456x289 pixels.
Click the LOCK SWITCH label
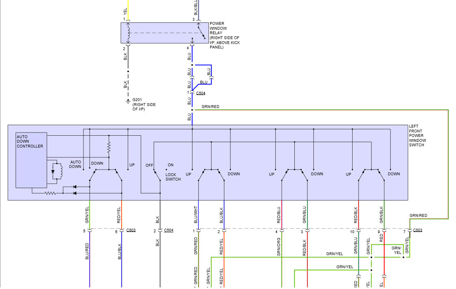[x=173, y=177]
